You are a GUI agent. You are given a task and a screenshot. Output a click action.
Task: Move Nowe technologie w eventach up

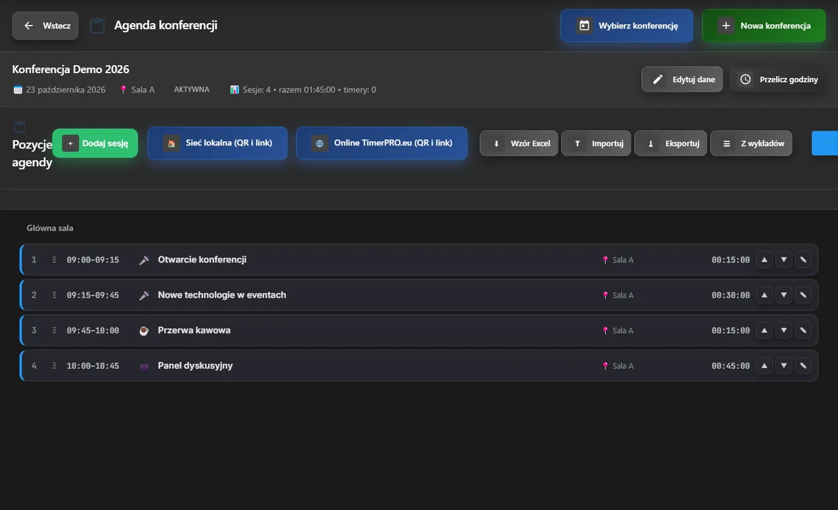point(764,295)
